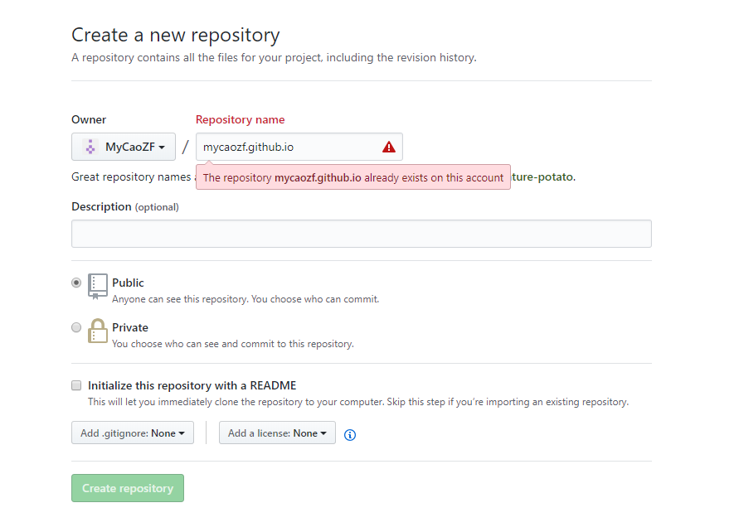Enable Initialize this repository with a README
Image resolution: width=739 pixels, height=527 pixels.
(x=76, y=385)
